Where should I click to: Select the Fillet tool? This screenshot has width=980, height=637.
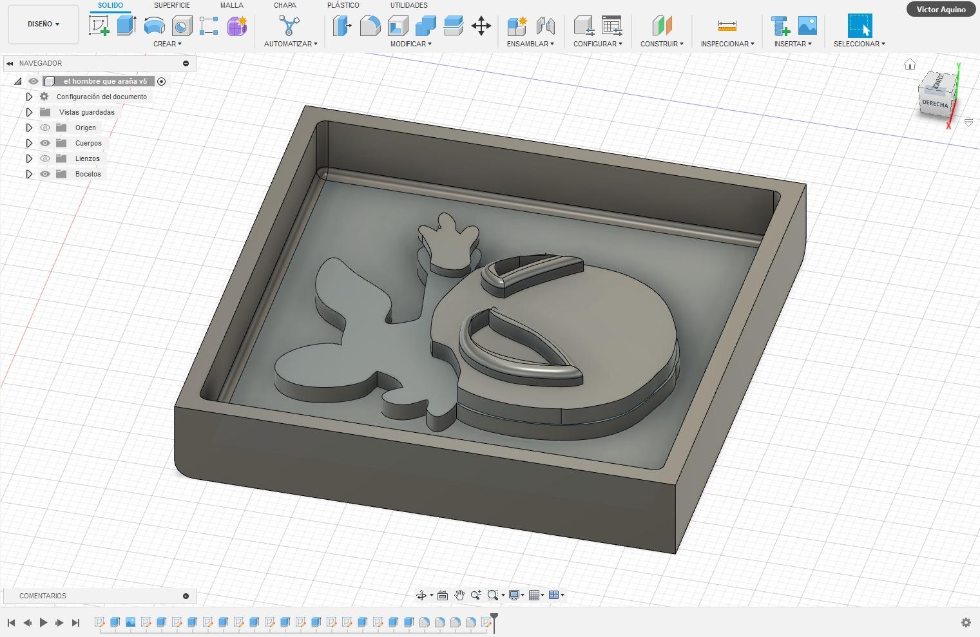click(x=370, y=26)
